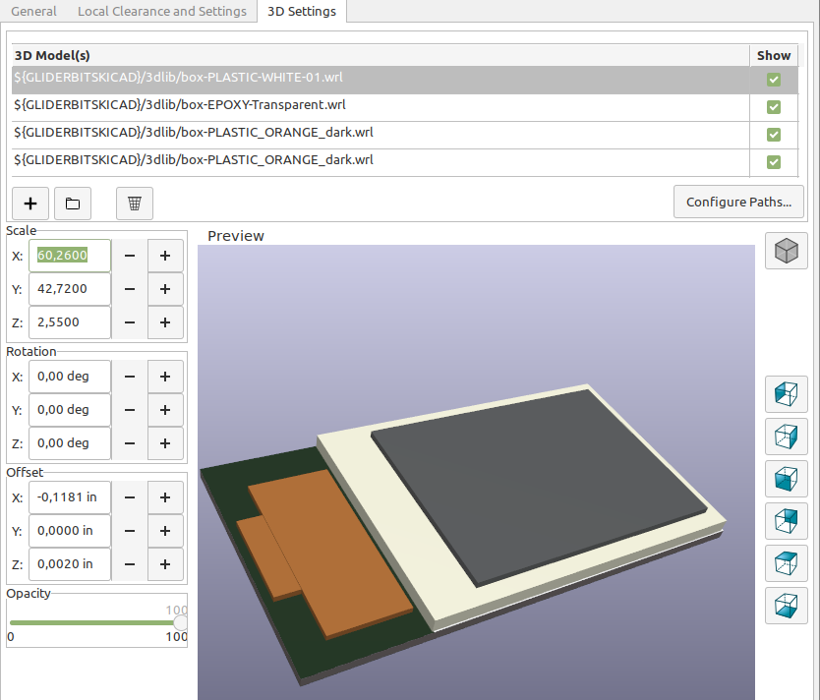Switch preview to right side view

click(x=786, y=437)
